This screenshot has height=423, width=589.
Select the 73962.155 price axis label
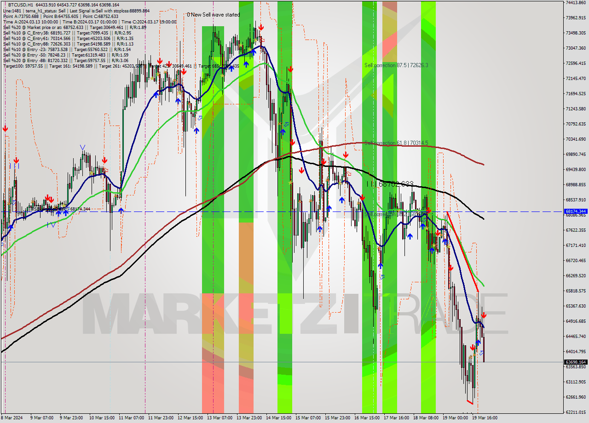(576, 17)
